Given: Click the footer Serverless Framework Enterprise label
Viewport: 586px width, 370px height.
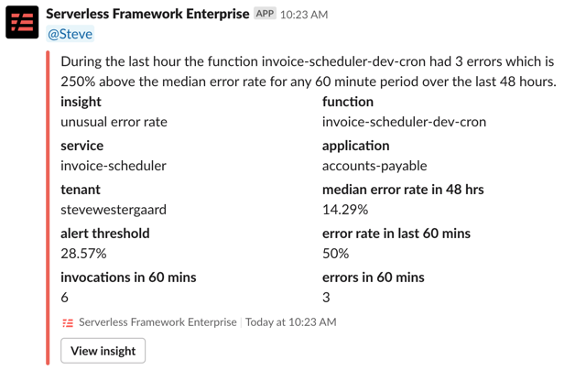Looking at the screenshot, I should click(157, 322).
